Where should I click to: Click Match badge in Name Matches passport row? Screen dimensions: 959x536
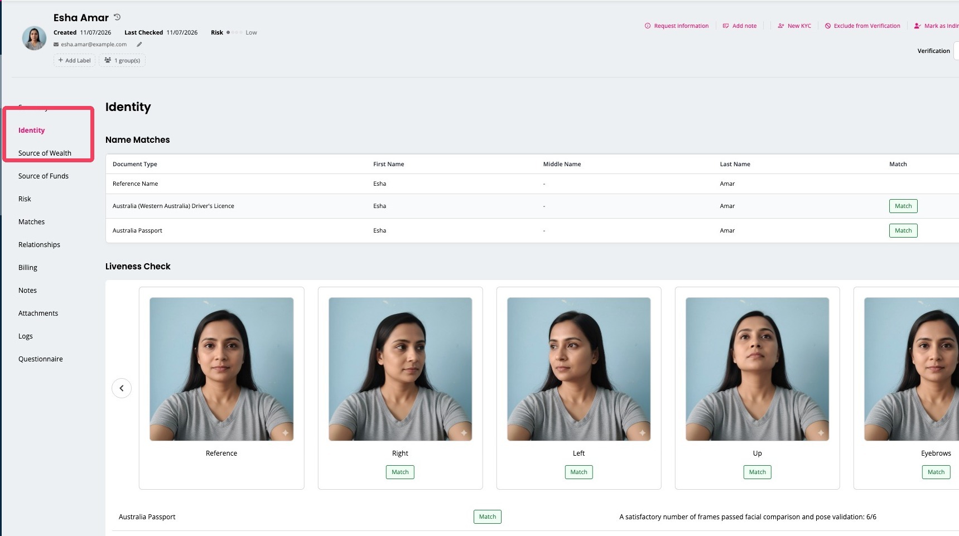(903, 230)
